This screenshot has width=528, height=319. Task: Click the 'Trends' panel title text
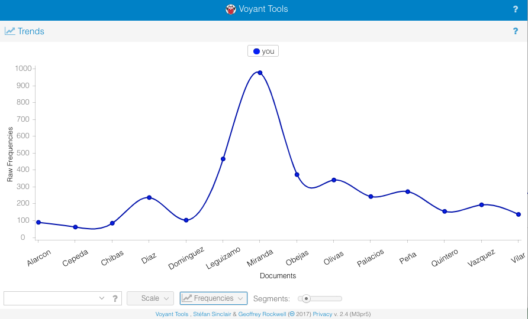pos(31,31)
